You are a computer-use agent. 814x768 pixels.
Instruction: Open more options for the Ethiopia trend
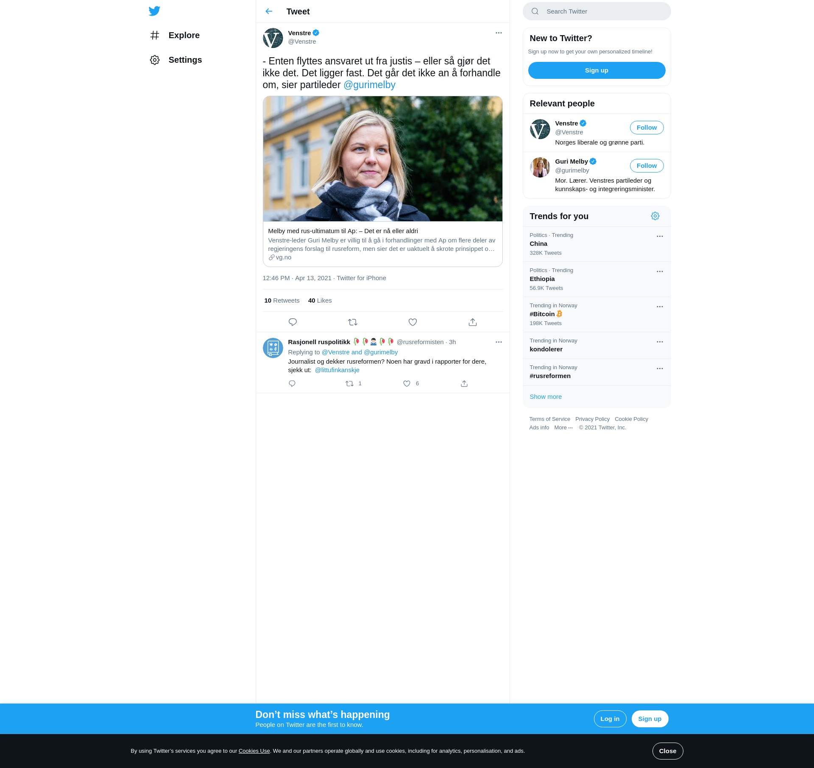pyautogui.click(x=660, y=272)
